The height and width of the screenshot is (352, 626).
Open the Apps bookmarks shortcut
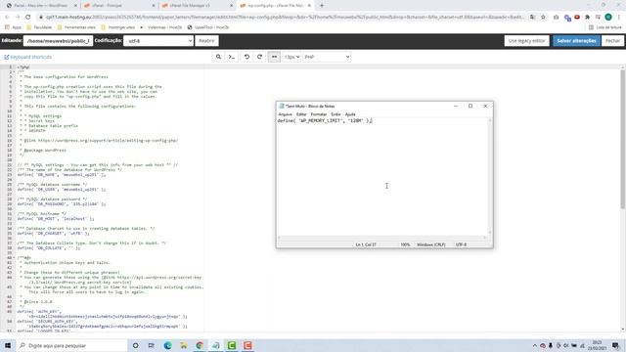(x=13, y=27)
